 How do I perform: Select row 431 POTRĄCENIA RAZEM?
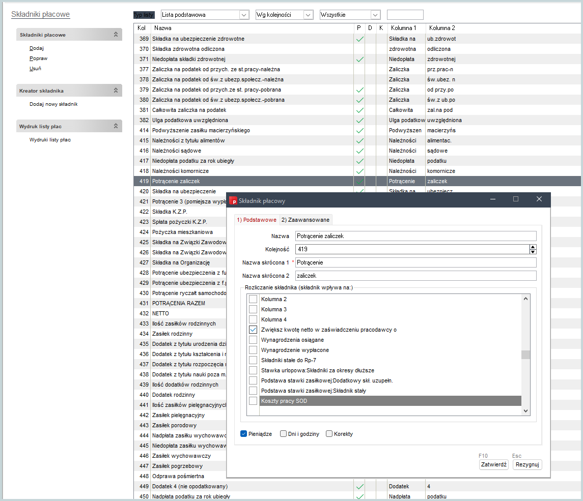(180, 303)
